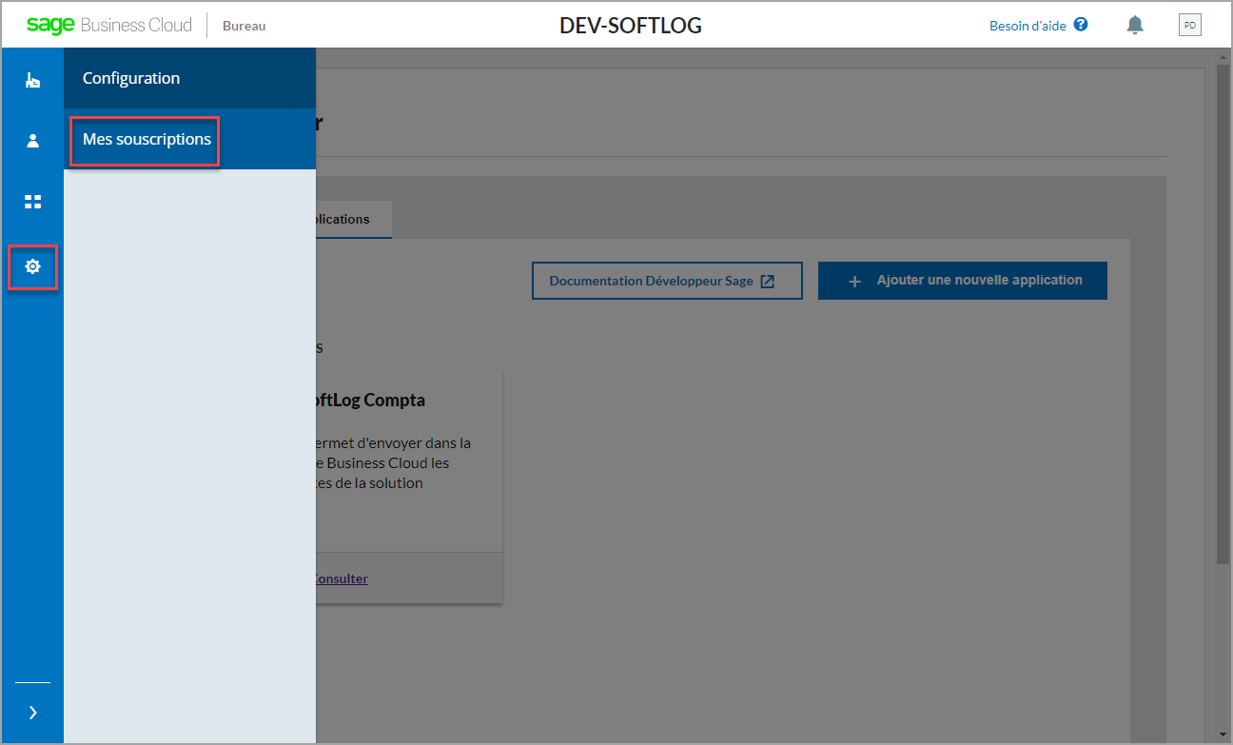Click the SoftLog Compta card title
This screenshot has width=1233, height=745.
370,401
